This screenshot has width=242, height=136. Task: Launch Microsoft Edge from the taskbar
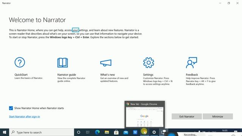pyautogui.click(x=97, y=132)
